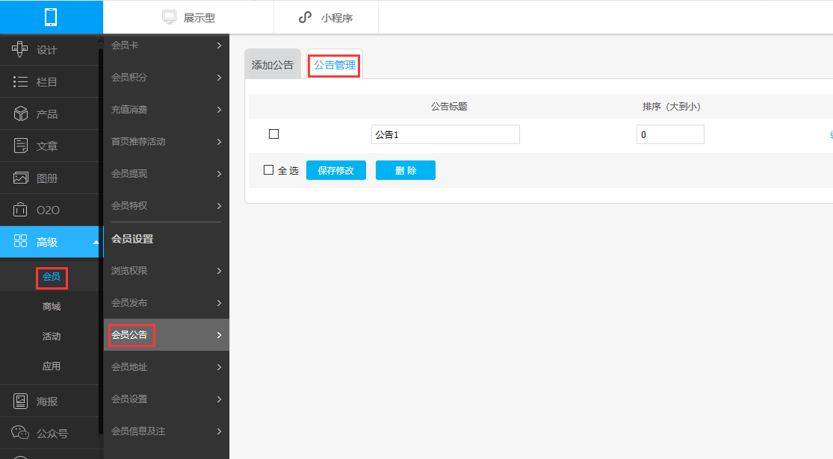Open the 会员卡 menu entry
833x459 pixels.
click(x=167, y=46)
